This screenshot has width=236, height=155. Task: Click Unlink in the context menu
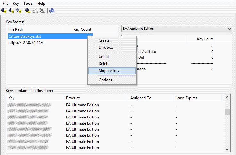pos(104,57)
